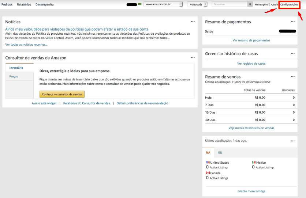Click Ver resumo de pagamentos
Image resolution: width=306 pixels, height=198 pixels.
[x=251, y=40]
